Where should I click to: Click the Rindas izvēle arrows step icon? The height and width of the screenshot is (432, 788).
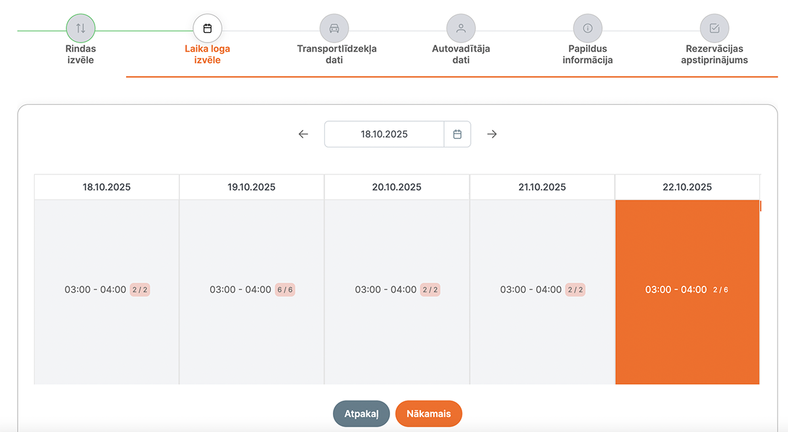(81, 28)
